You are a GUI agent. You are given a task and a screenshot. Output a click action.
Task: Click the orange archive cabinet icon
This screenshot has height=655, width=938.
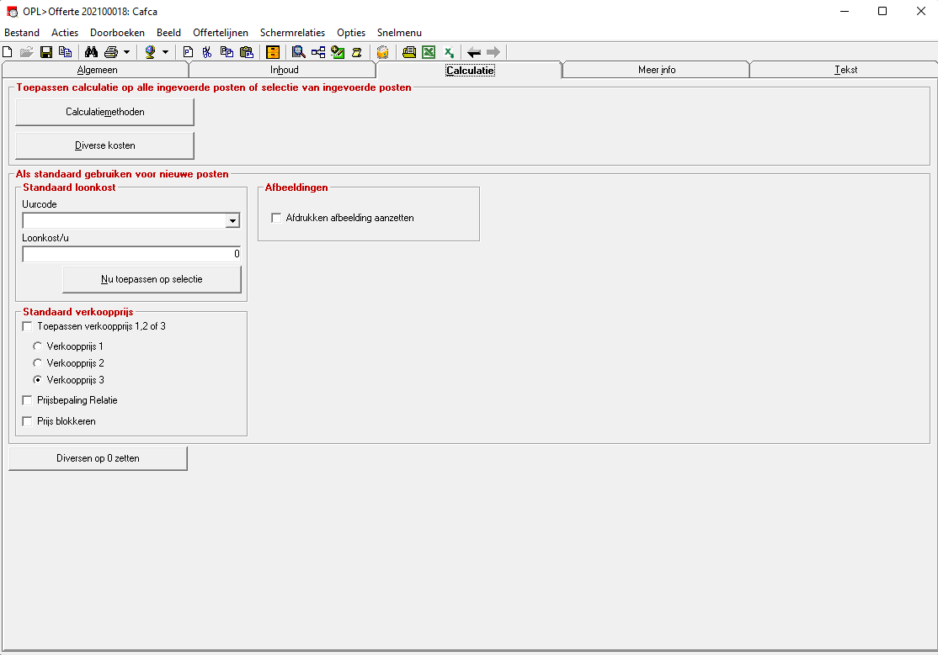(273, 52)
